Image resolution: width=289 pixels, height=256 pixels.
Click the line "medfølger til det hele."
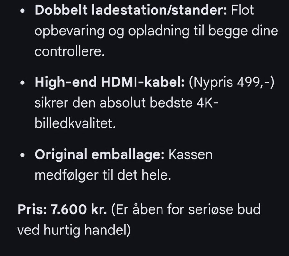click(x=101, y=175)
